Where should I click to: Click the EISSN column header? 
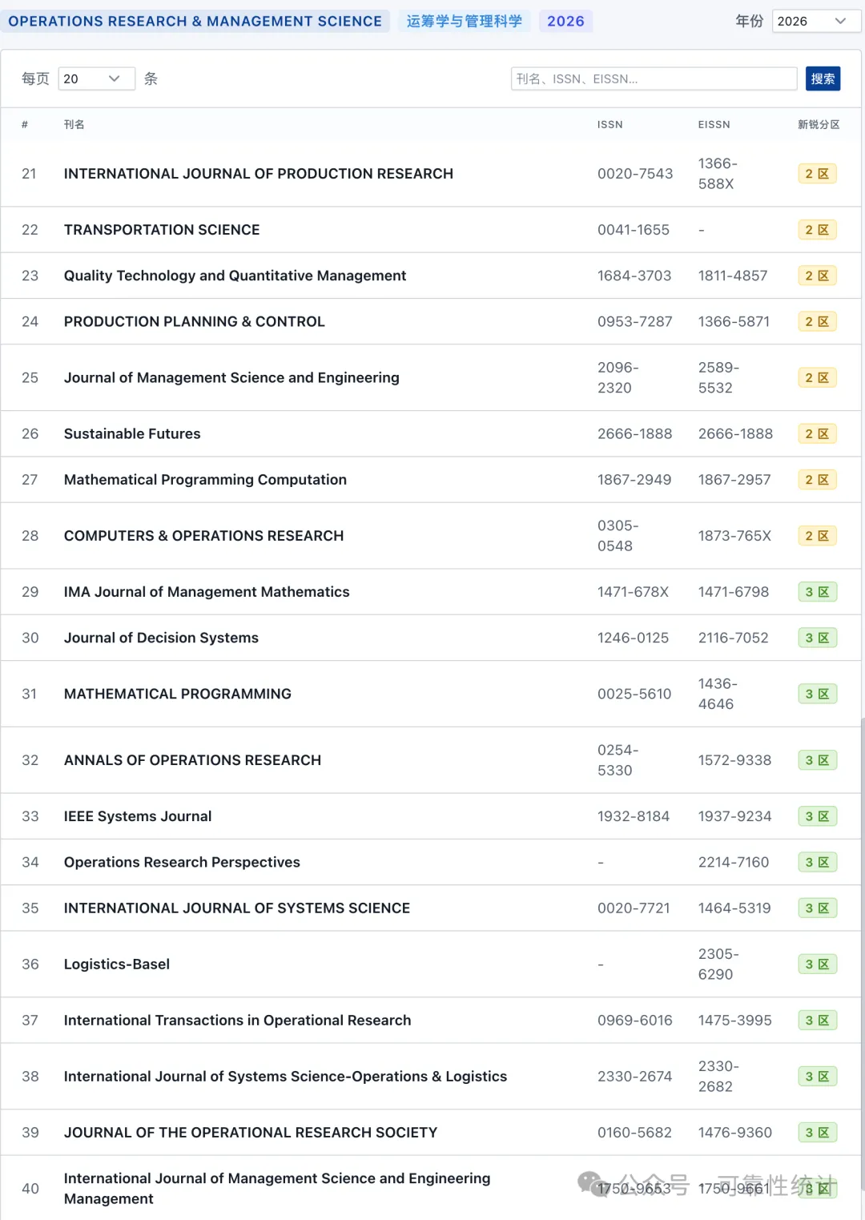(714, 124)
